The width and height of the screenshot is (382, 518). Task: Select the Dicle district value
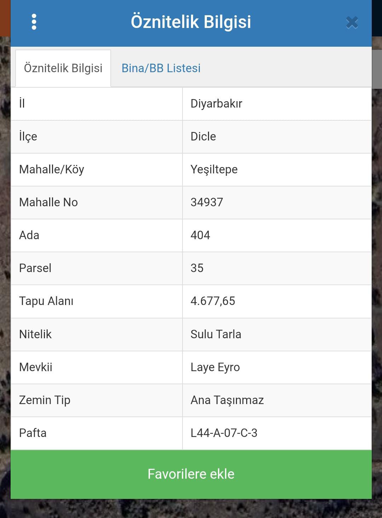point(203,137)
